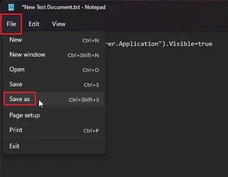Click the Ctrl+N shortcut label
The image size is (228, 177).
(x=91, y=40)
